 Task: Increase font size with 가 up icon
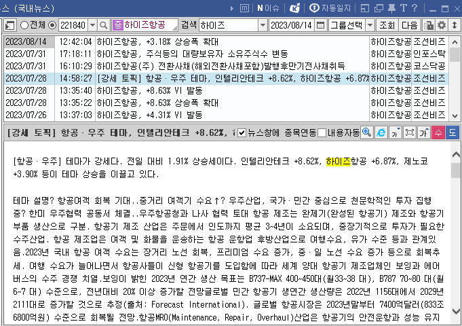(424, 132)
